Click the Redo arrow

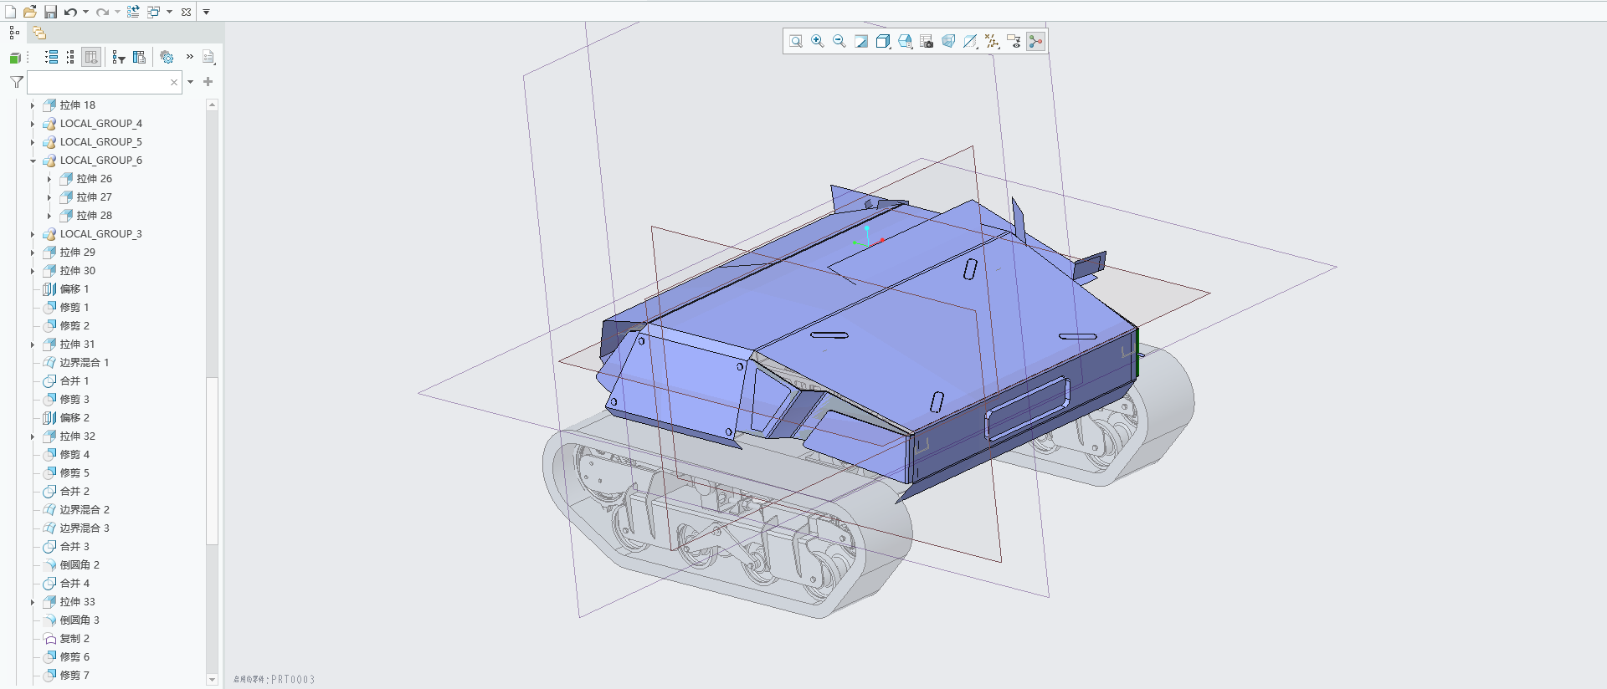(102, 12)
